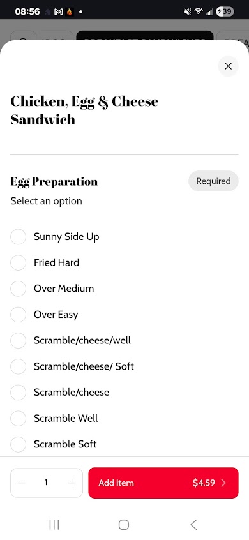This screenshot has width=249, height=540.
Task: Close the sandwich options sheet
Action: pyautogui.click(x=228, y=66)
